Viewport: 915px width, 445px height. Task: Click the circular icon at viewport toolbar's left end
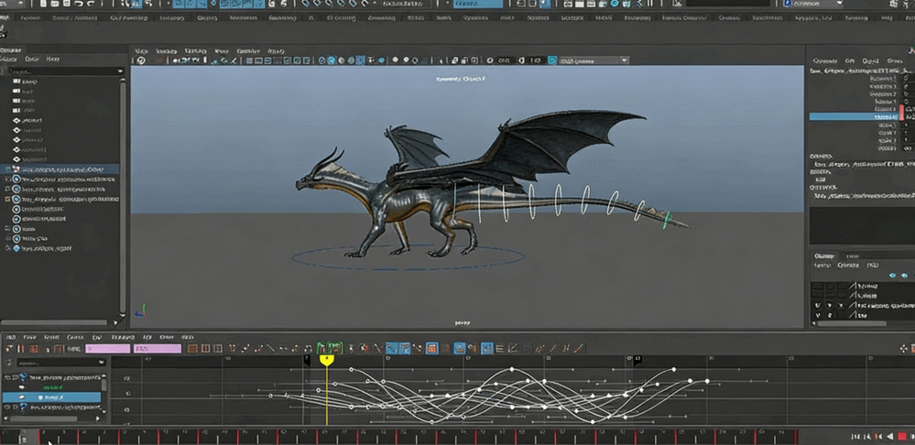coord(140,60)
